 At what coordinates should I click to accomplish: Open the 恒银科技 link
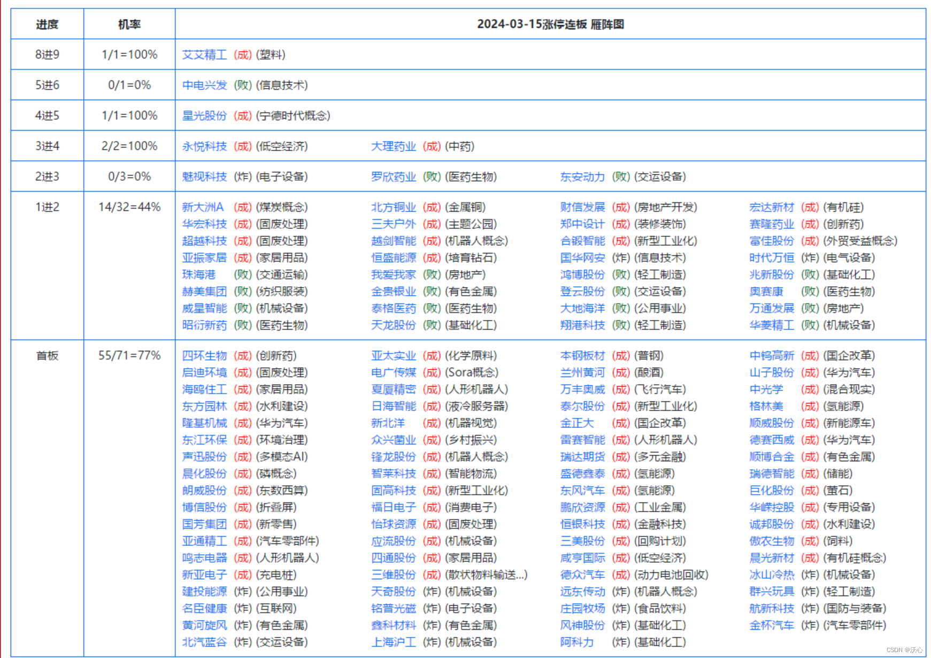pyautogui.click(x=582, y=524)
